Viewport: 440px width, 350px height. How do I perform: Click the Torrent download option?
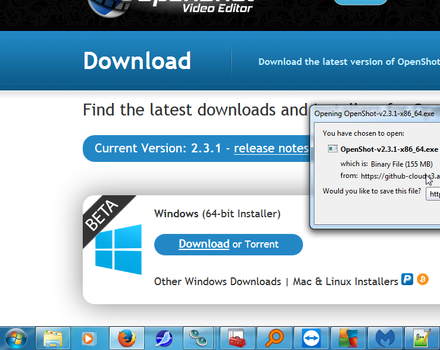coord(261,244)
